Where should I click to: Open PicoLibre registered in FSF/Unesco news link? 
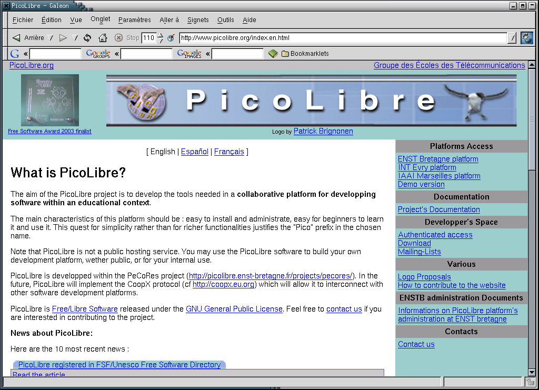(119, 365)
